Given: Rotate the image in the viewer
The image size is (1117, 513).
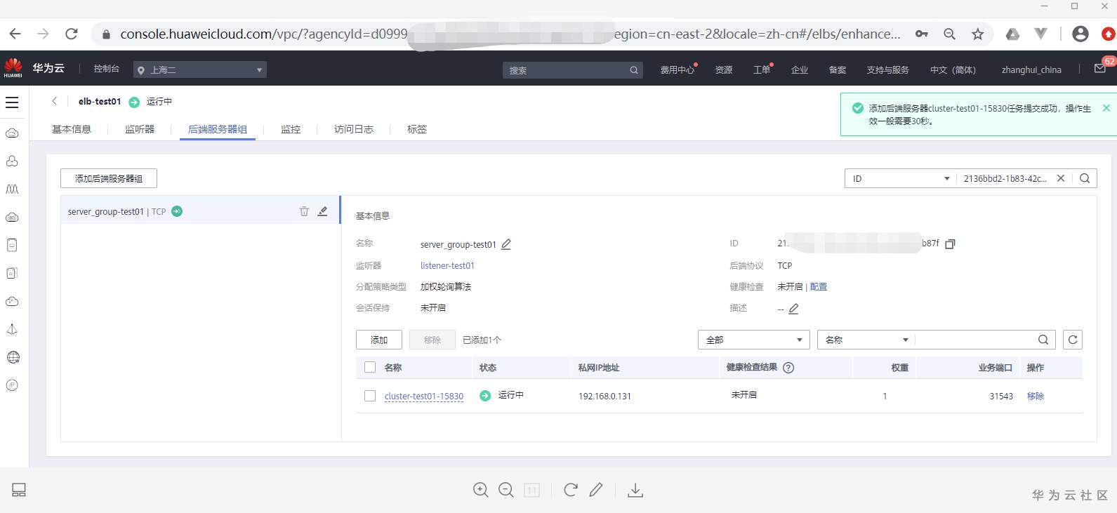Looking at the screenshot, I should (x=571, y=490).
